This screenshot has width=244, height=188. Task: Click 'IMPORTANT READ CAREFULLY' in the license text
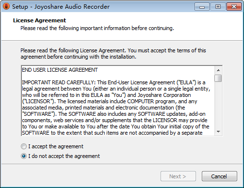click(x=59, y=82)
